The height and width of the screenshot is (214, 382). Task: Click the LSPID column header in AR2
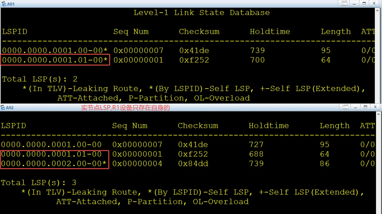click(13, 126)
